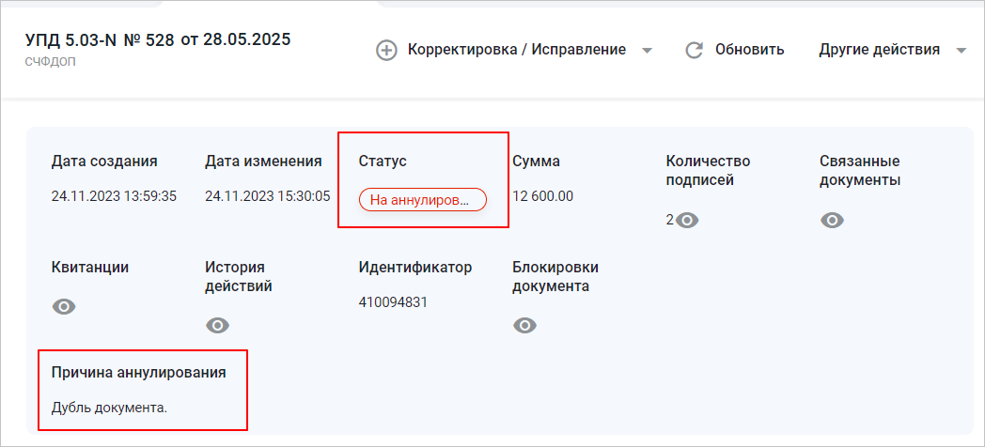Click the На аннулировании status badge
Screen dimensions: 985x447
[x=423, y=200]
